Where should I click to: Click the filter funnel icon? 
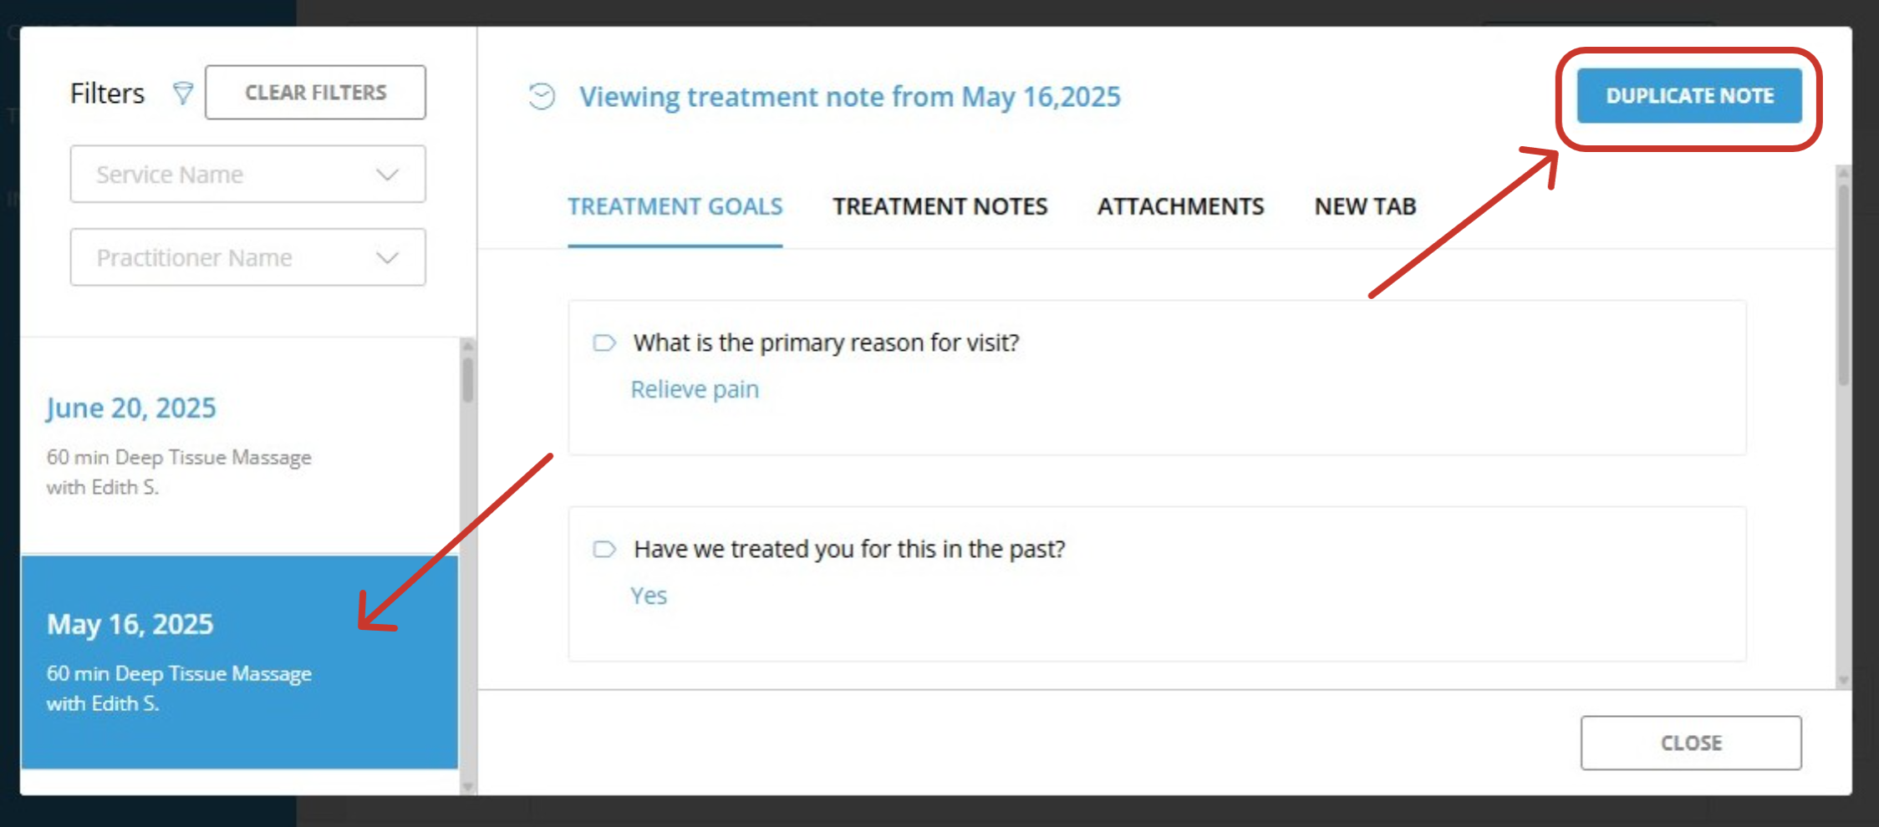pyautogui.click(x=182, y=93)
